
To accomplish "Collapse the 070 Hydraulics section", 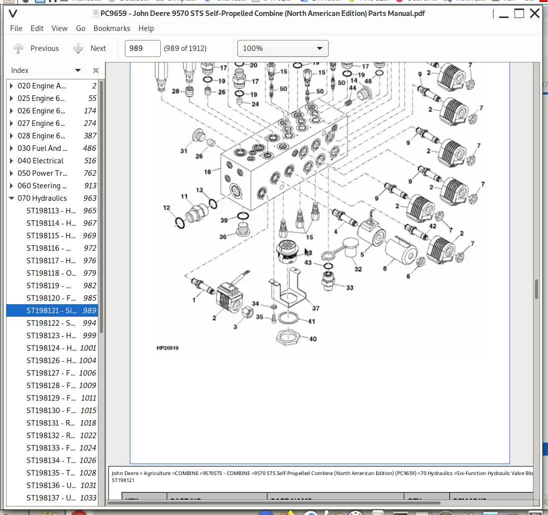I will 11,198.
